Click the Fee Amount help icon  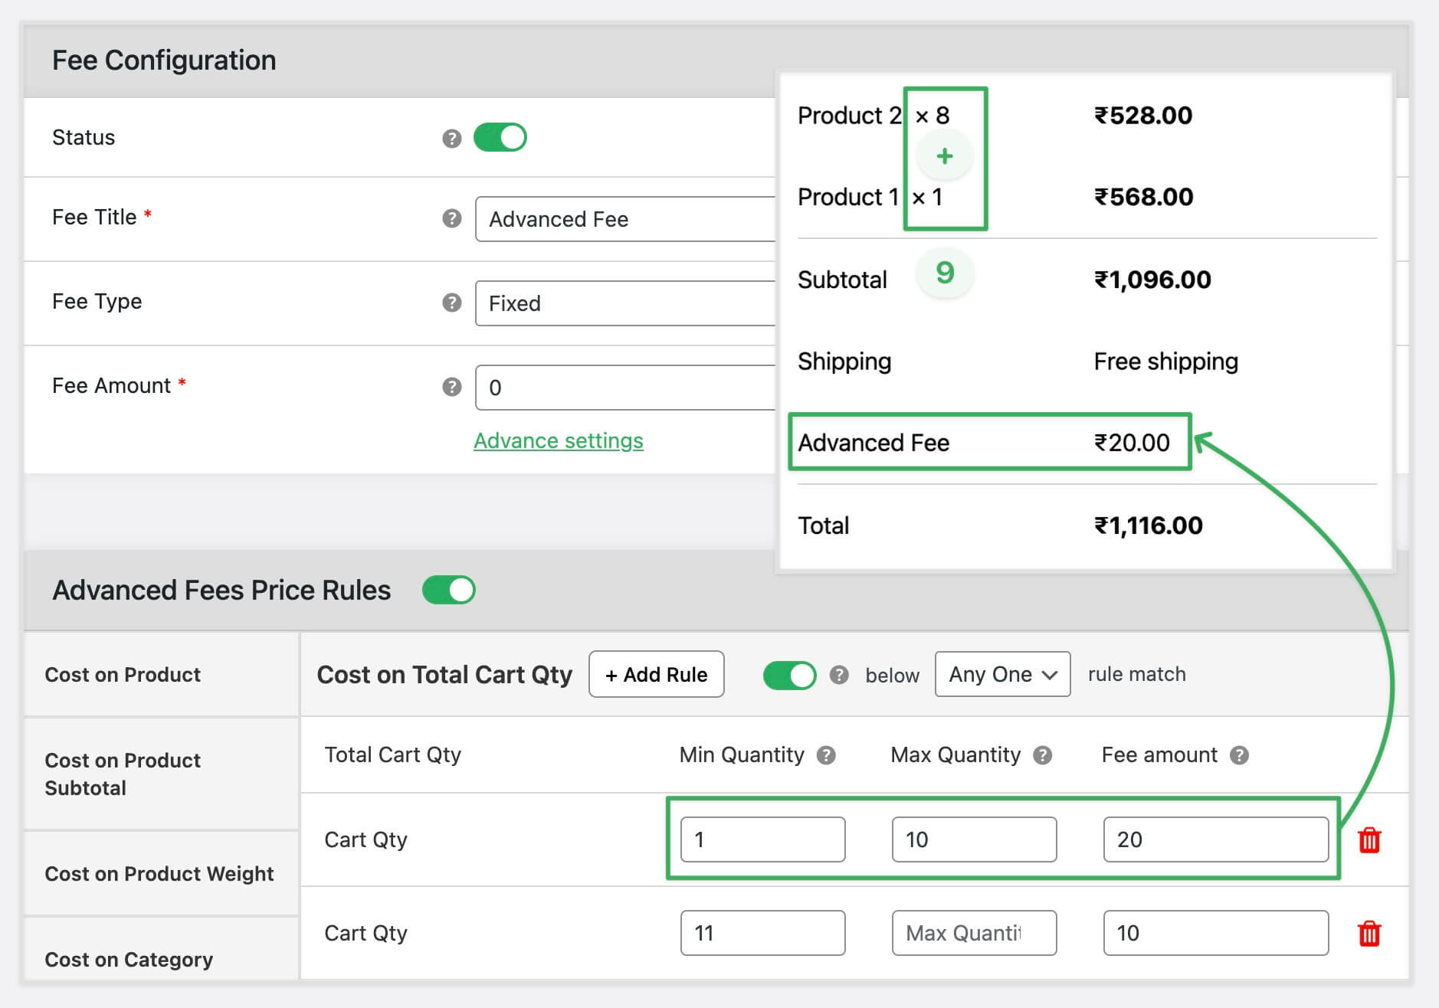(x=451, y=387)
